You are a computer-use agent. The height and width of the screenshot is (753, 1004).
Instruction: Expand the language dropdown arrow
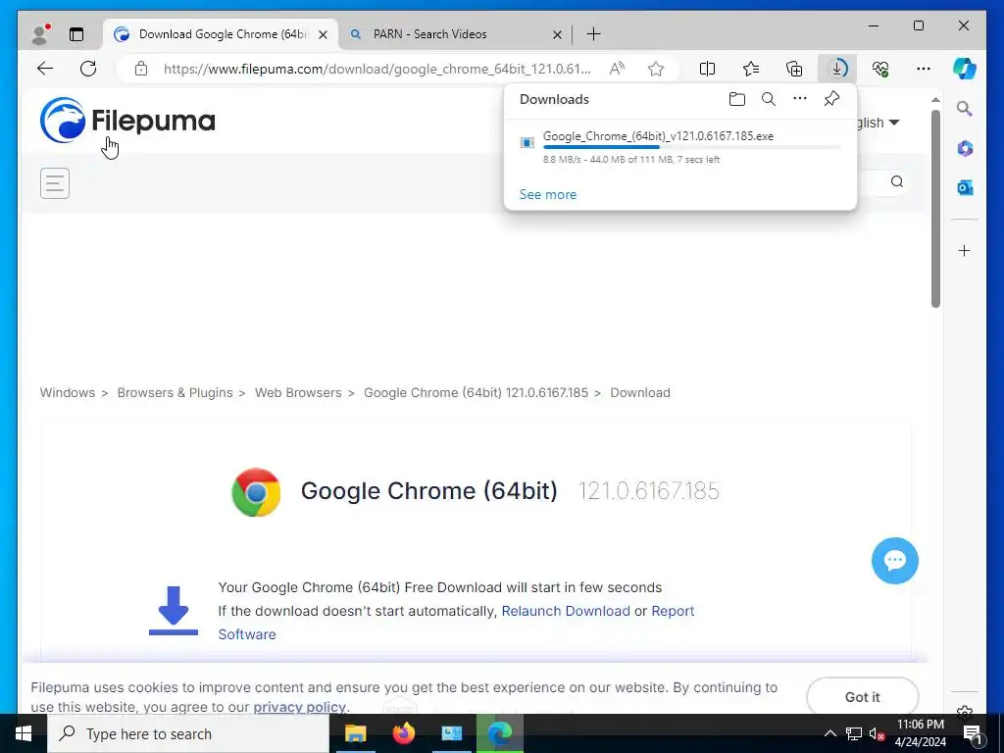[894, 123]
